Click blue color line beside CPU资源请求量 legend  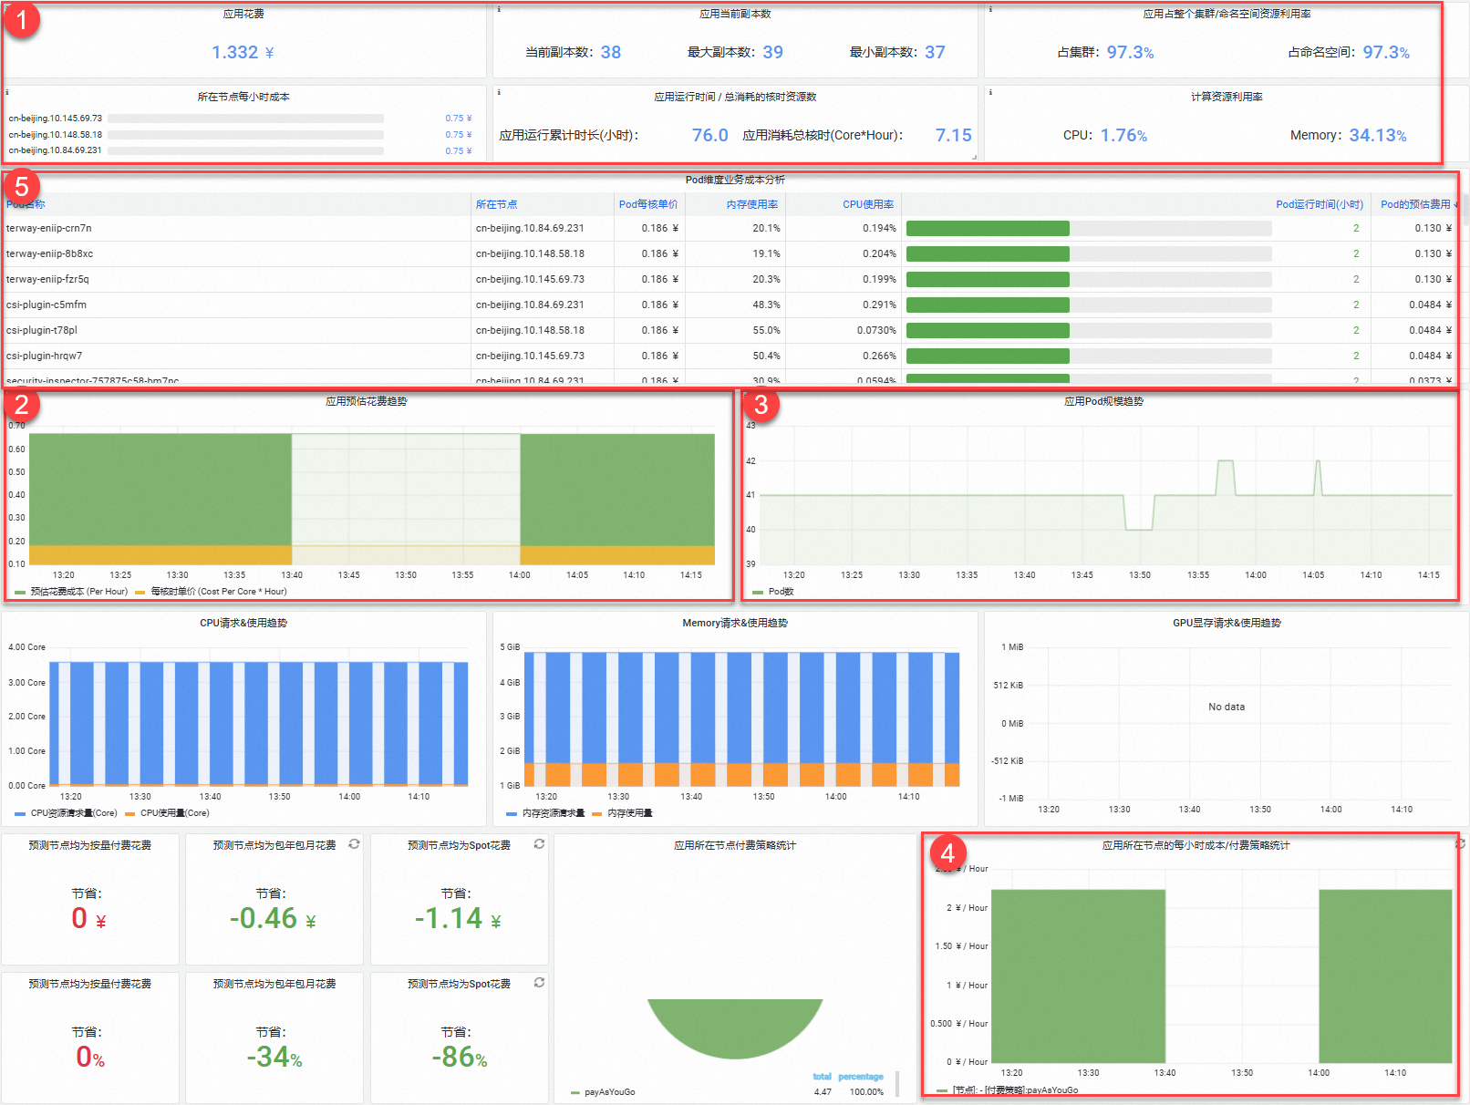pyautogui.click(x=20, y=814)
